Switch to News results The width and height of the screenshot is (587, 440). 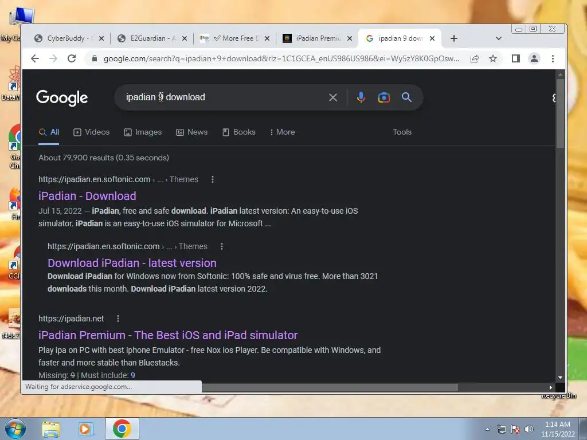(191, 132)
